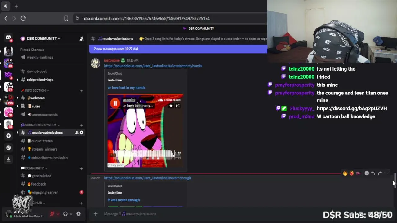
Task: Share the SoundCloud track
Action: pyautogui.click(x=178, y=106)
